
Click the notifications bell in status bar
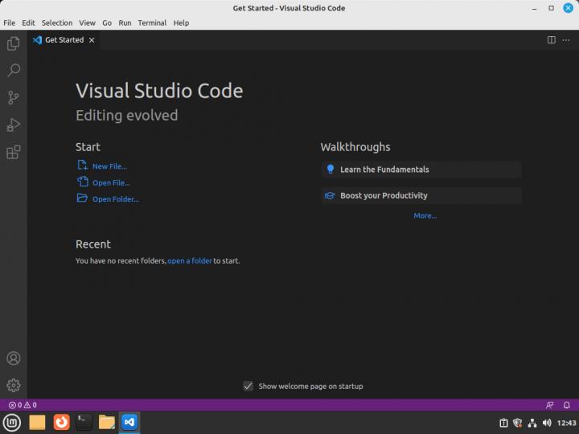tap(566, 405)
